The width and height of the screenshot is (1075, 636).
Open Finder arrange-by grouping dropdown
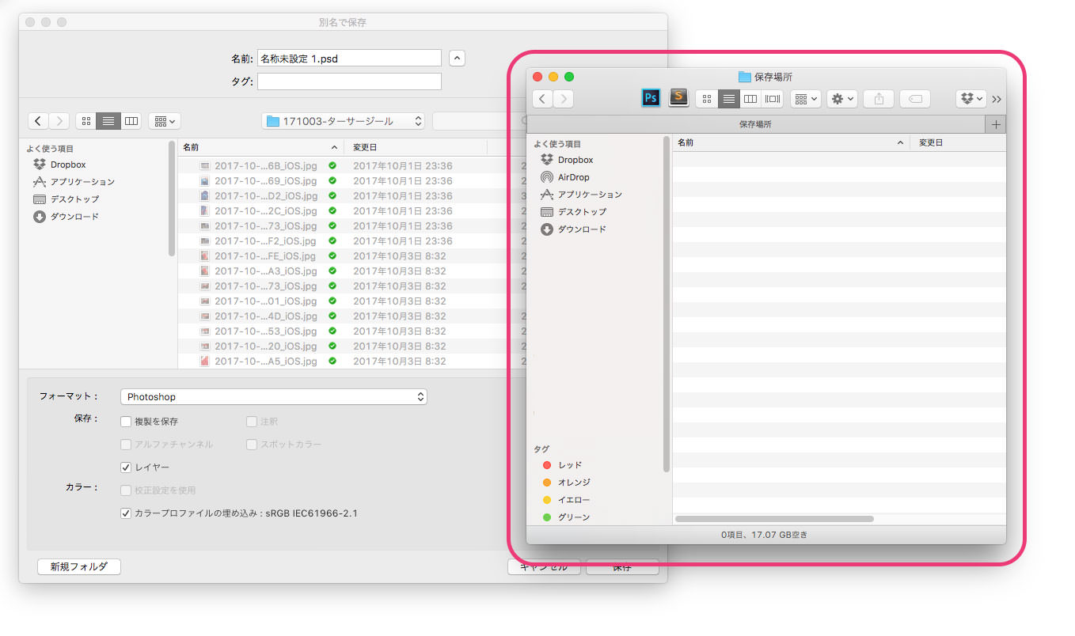[805, 99]
